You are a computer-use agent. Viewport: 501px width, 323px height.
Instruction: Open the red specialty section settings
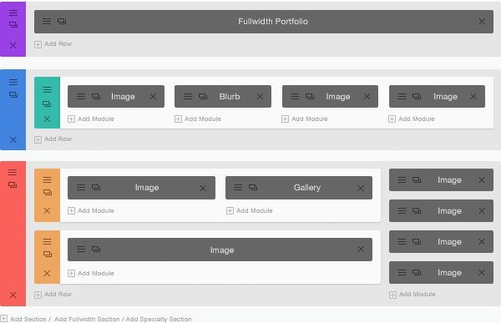tap(13, 172)
